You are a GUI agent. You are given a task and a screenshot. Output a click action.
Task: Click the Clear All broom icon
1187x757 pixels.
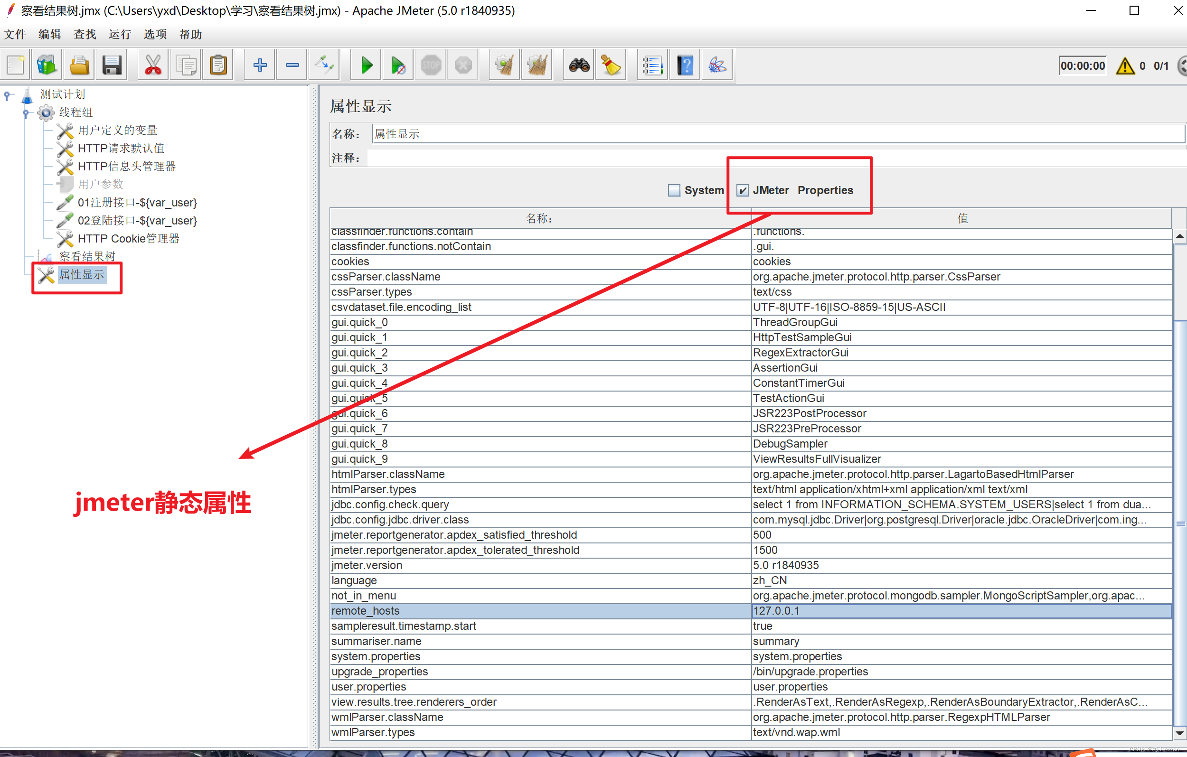tap(537, 65)
